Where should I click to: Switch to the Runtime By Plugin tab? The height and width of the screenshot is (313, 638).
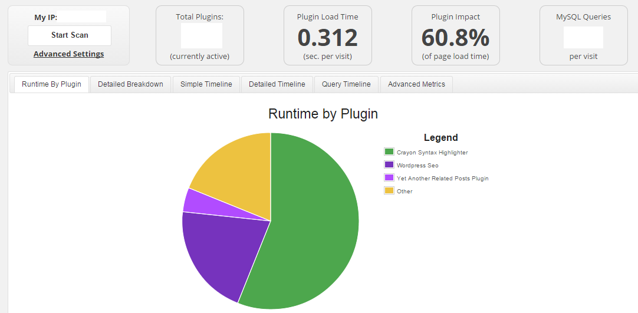click(51, 84)
